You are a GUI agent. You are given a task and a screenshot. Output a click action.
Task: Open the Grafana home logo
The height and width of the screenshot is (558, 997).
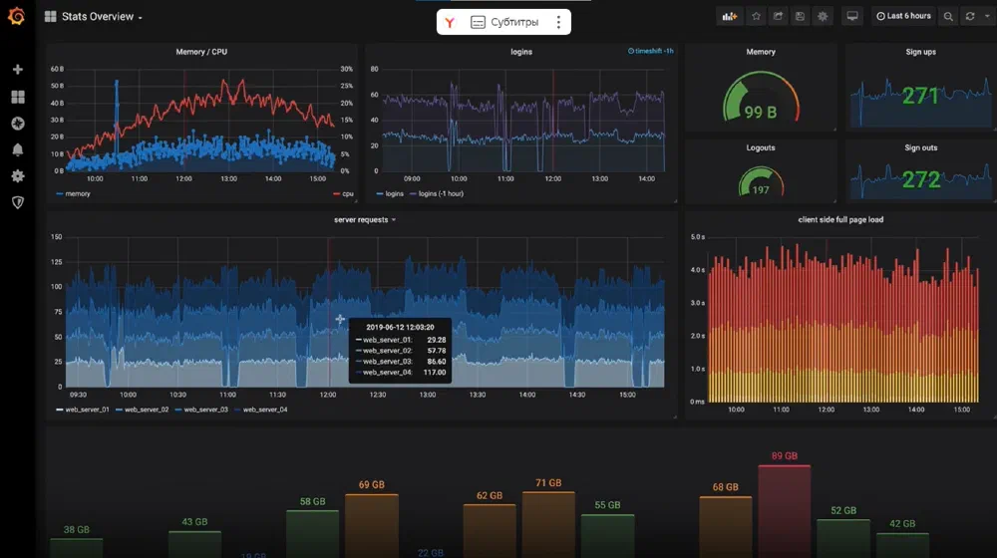point(17,17)
